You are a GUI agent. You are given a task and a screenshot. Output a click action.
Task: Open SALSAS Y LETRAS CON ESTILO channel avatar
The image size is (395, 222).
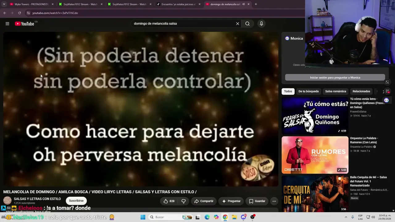tap(7, 200)
